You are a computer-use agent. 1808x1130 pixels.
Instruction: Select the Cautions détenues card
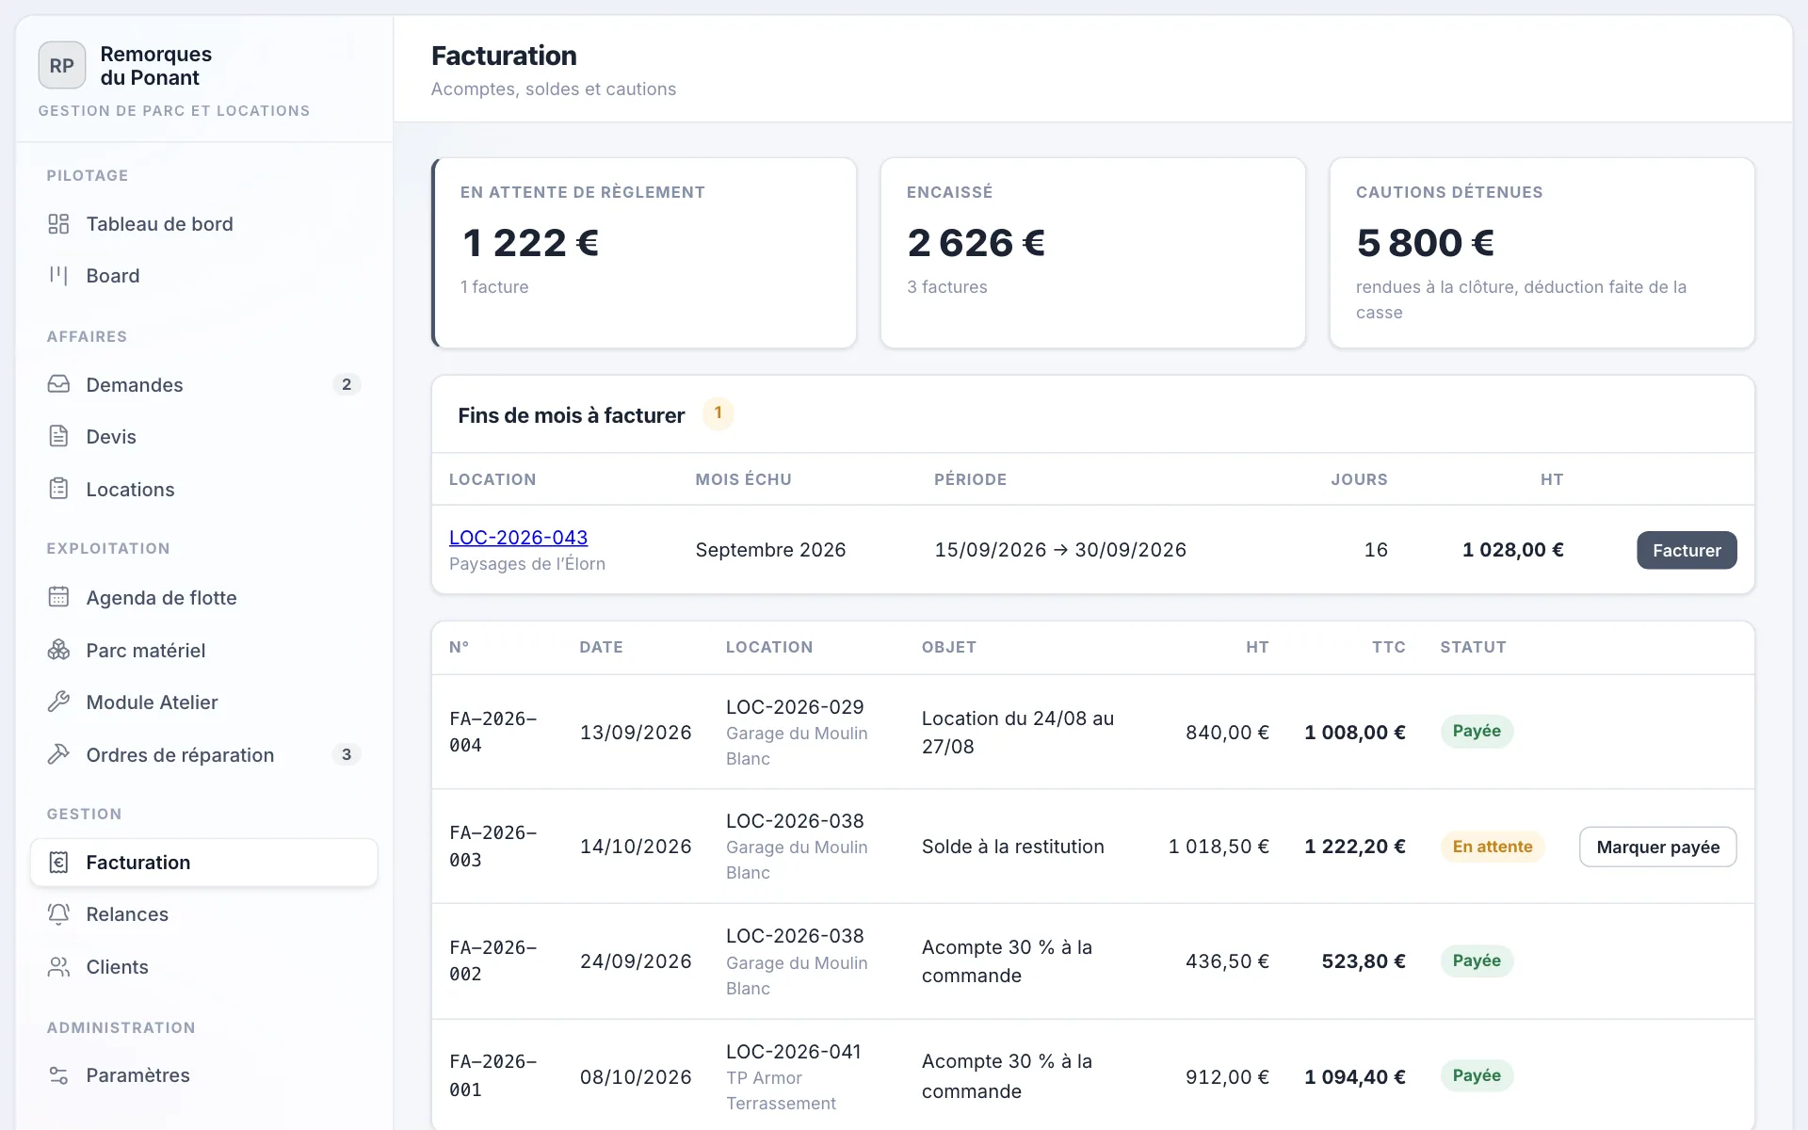(1542, 253)
